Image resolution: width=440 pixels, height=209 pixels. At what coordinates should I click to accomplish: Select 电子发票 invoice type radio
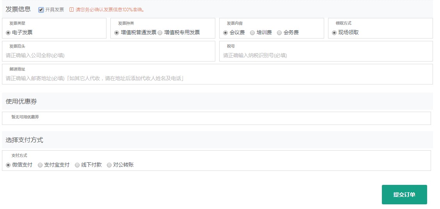pyautogui.click(x=8, y=33)
